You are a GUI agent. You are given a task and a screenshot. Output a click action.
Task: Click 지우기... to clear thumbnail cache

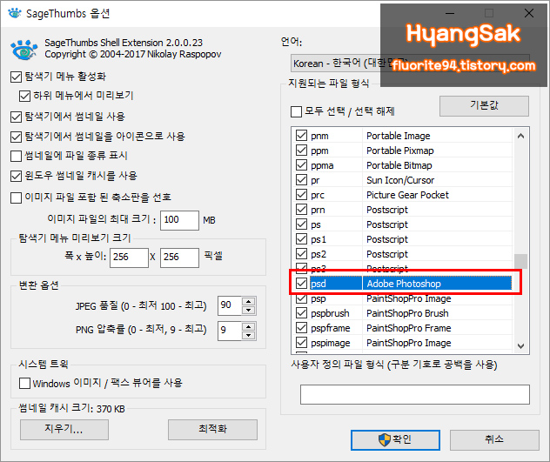[x=64, y=430]
